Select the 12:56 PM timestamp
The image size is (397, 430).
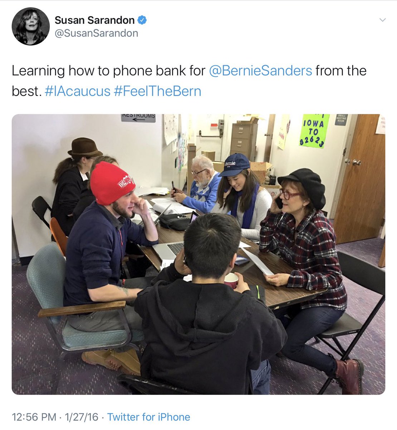pos(34,417)
